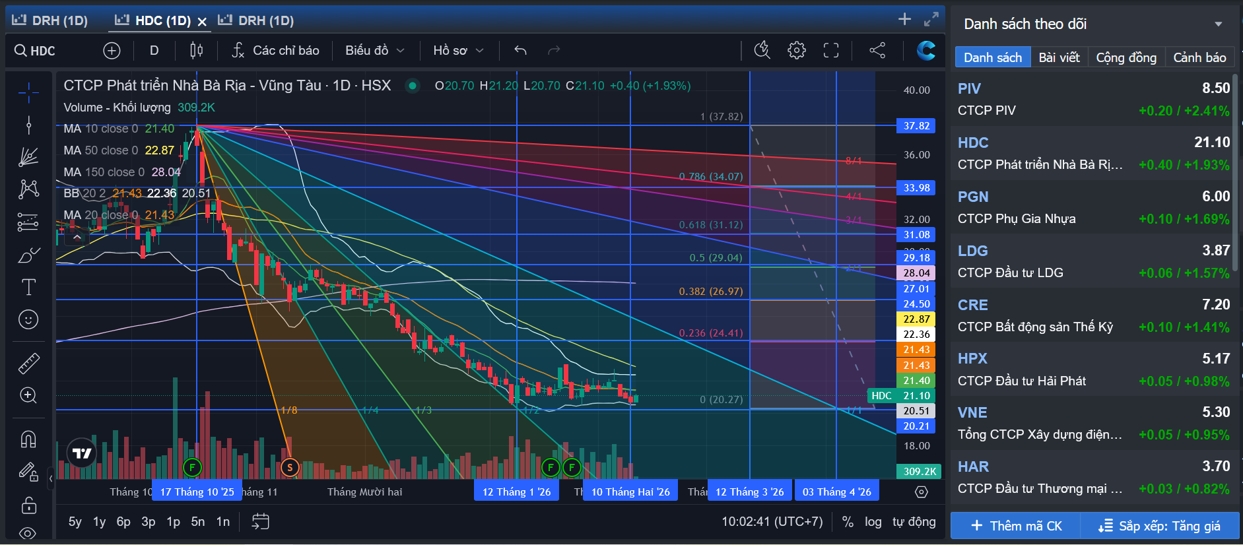Set the time range to 1y
The width and height of the screenshot is (1243, 545).
[x=100, y=522]
